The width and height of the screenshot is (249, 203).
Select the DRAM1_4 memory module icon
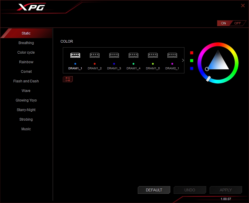[133, 55]
